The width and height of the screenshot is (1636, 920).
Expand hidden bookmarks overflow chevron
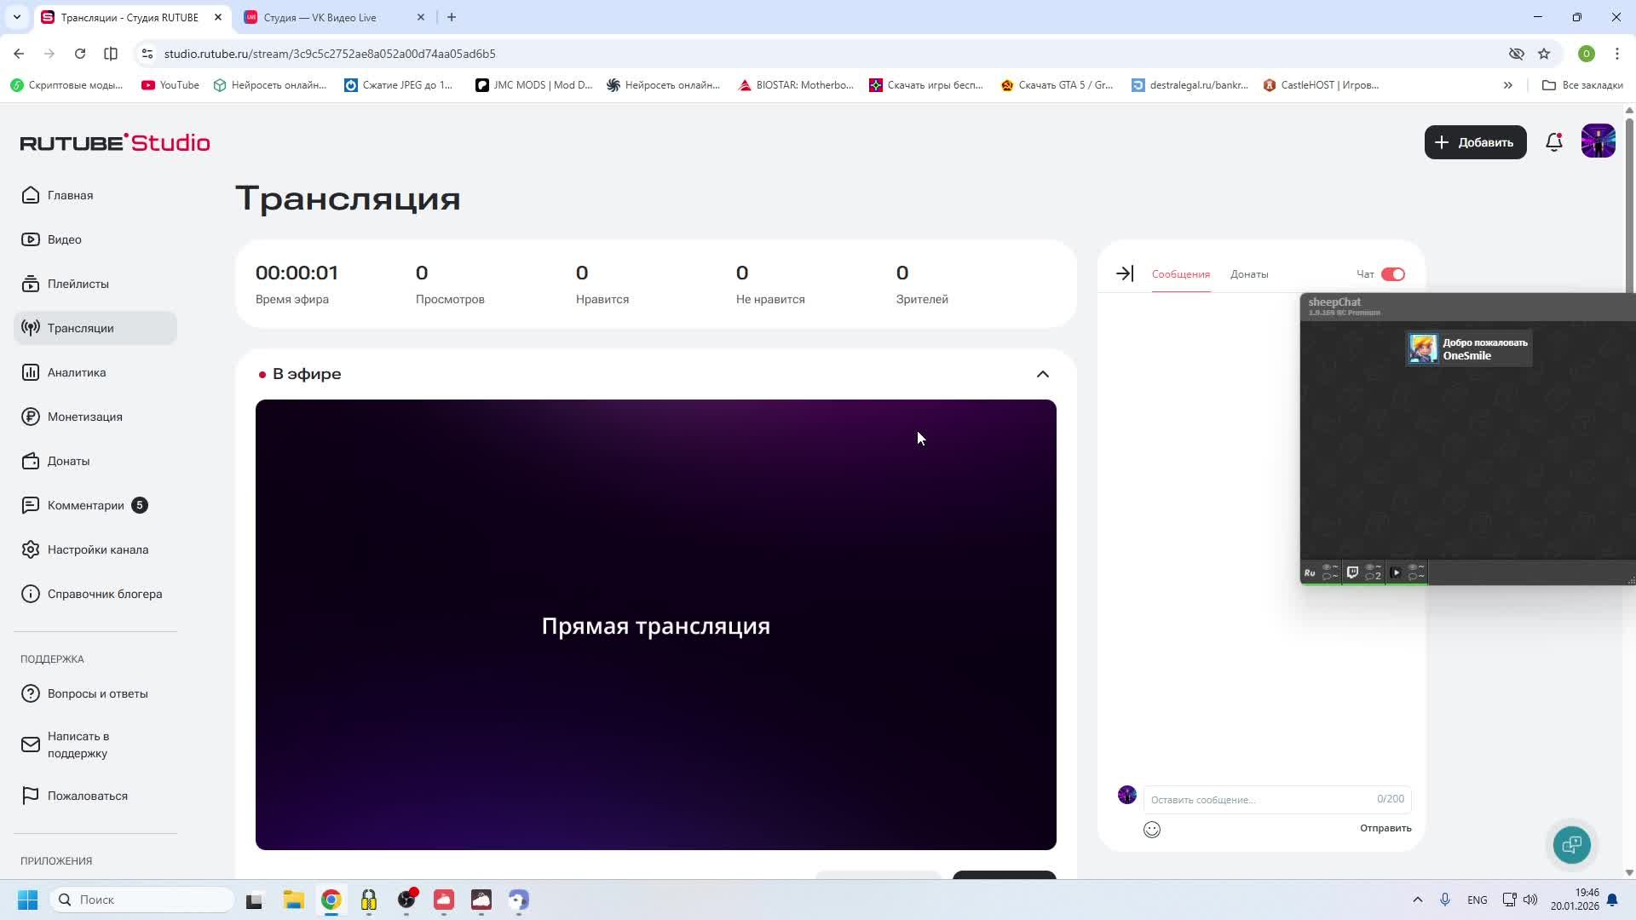click(x=1507, y=85)
